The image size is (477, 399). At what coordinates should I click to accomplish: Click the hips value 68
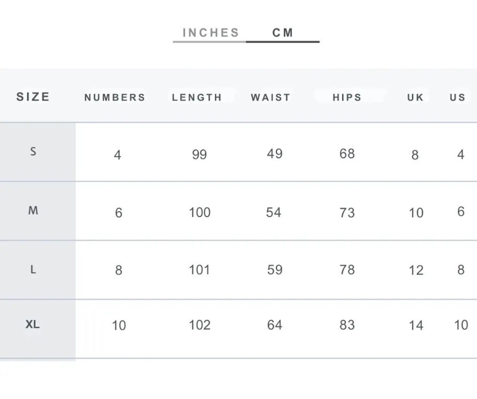pyautogui.click(x=347, y=153)
